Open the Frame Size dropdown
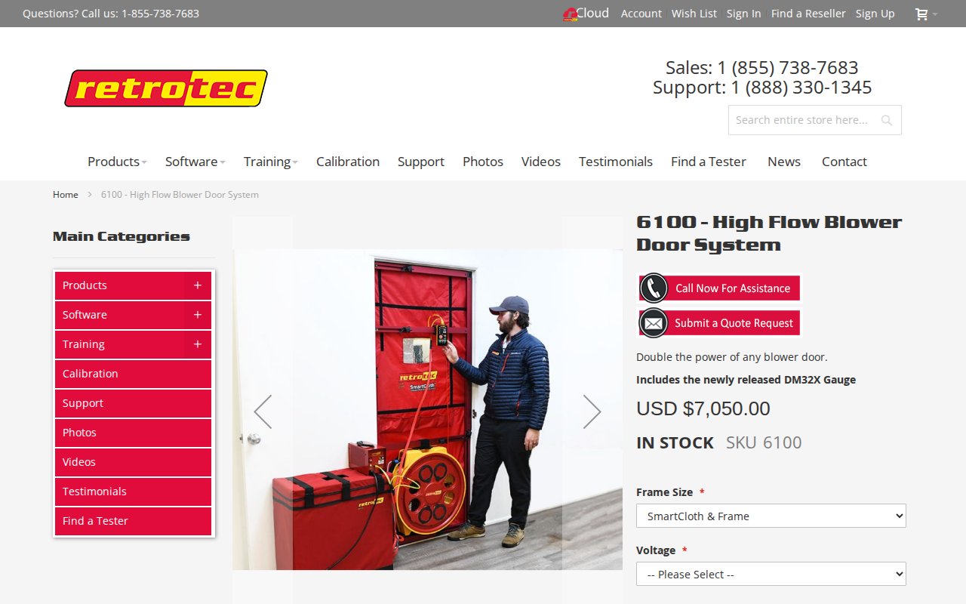 (x=771, y=516)
